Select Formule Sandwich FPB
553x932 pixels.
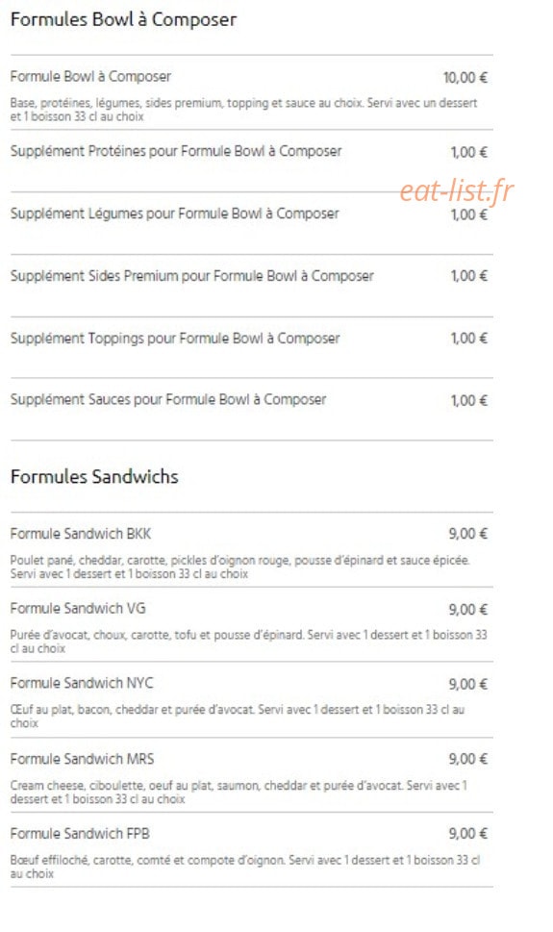click(252, 850)
